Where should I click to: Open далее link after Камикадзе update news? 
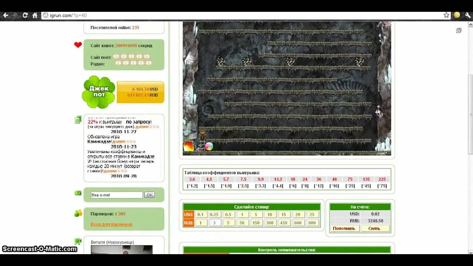click(125, 141)
